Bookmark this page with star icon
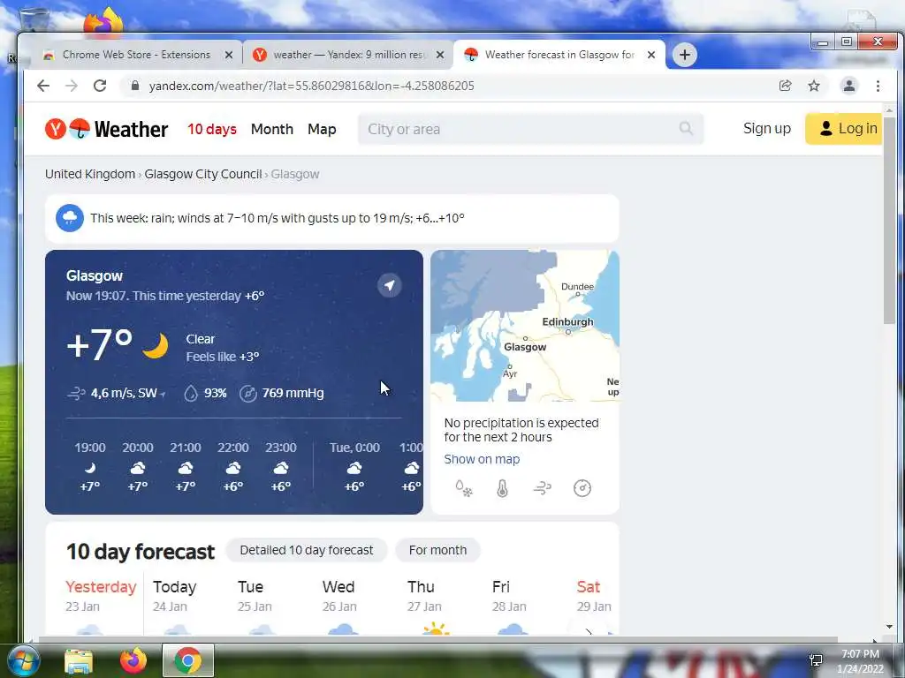The width and height of the screenshot is (905, 678). click(x=814, y=86)
